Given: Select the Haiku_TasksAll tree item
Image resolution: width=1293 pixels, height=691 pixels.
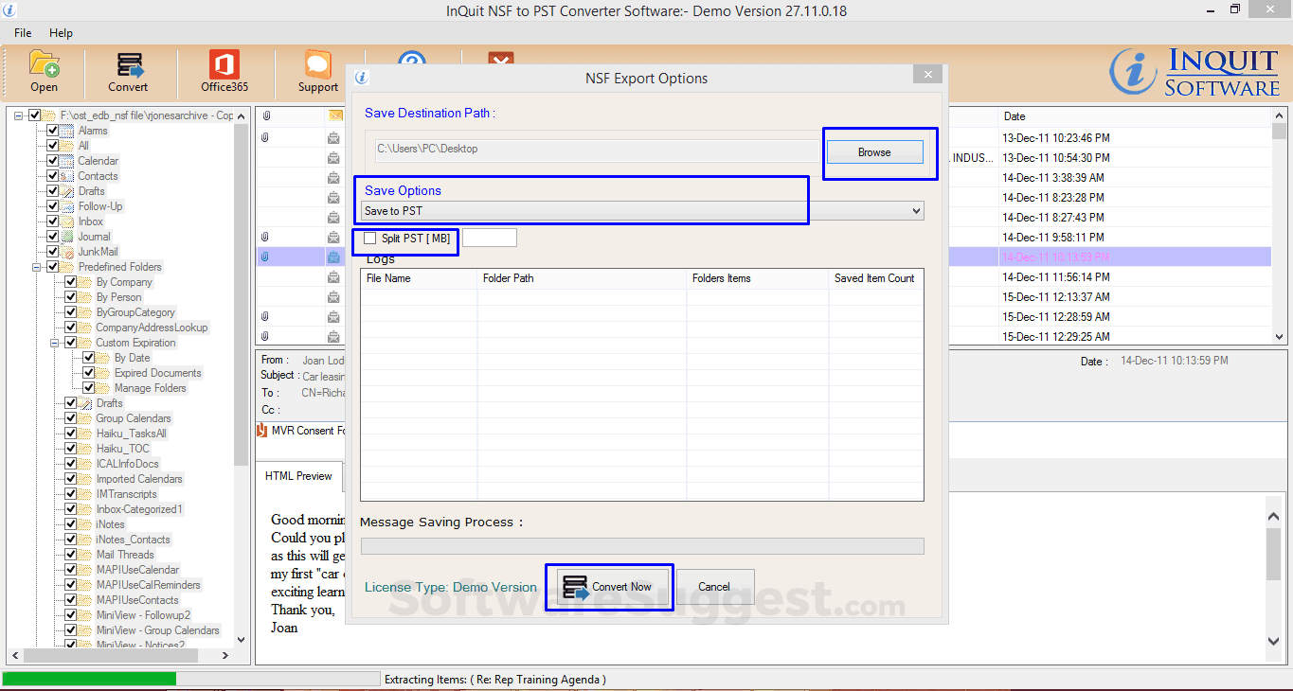Looking at the screenshot, I should 131,434.
